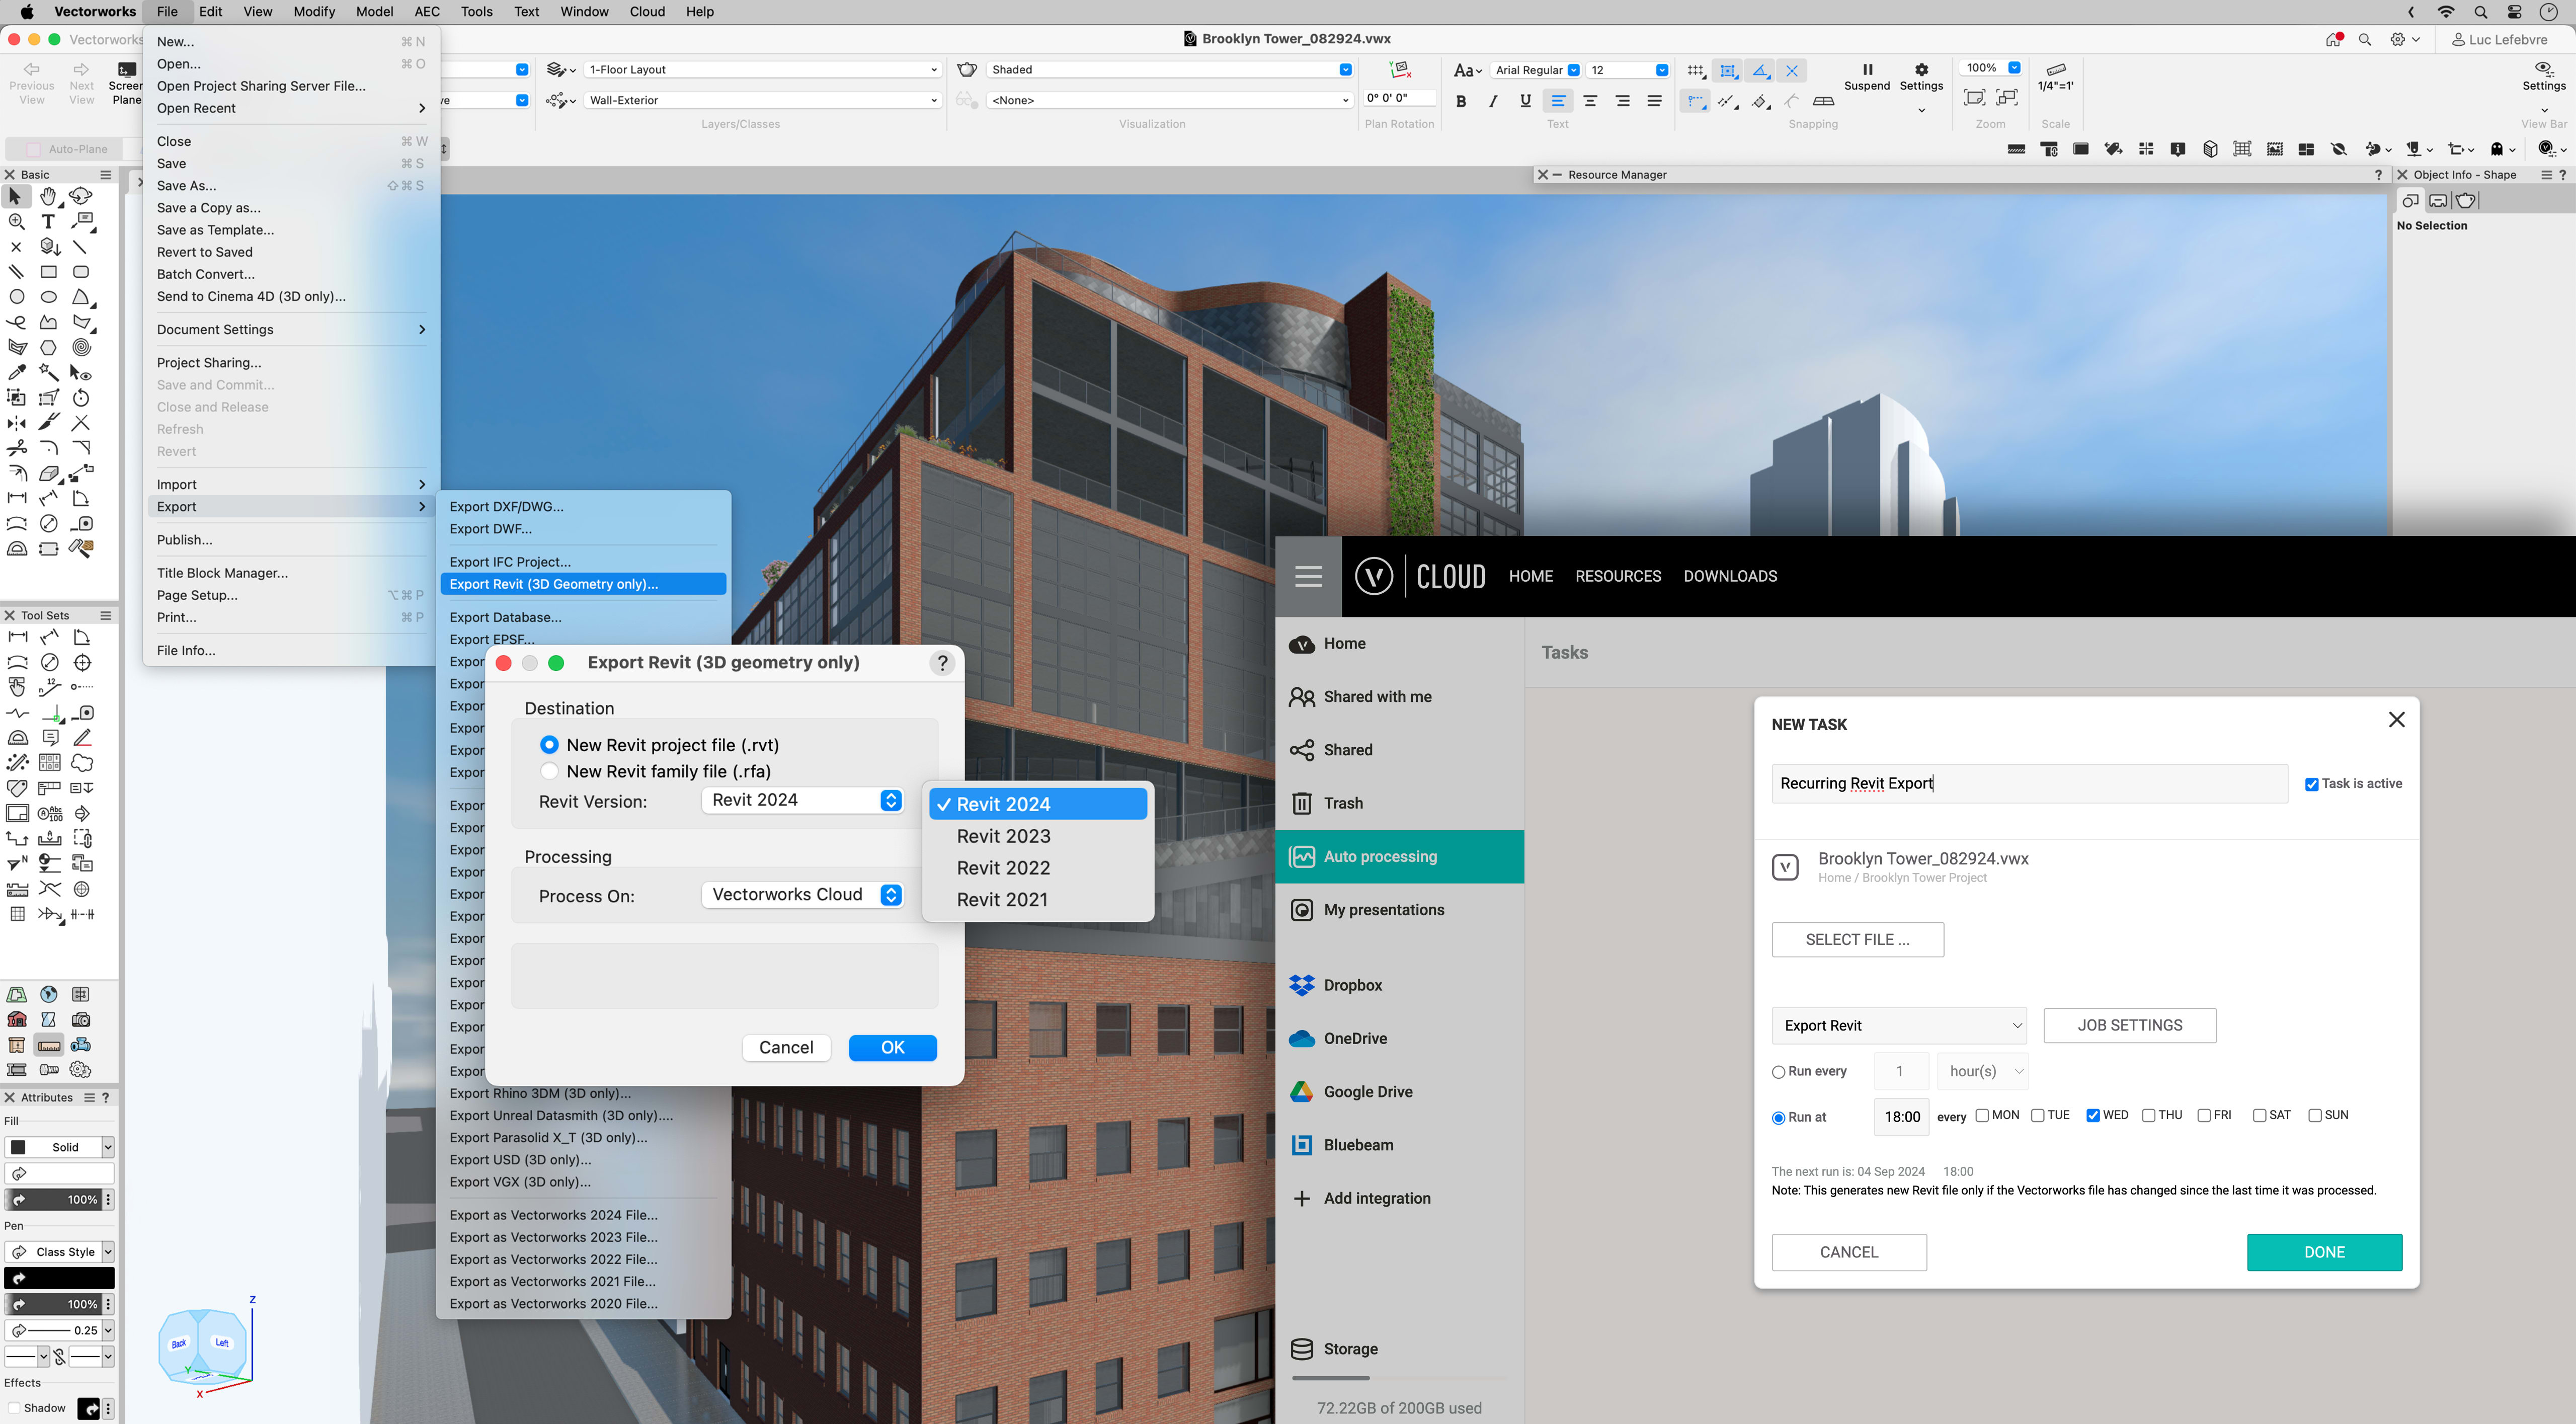Open the Shaded render mode dropdown

click(x=1168, y=69)
